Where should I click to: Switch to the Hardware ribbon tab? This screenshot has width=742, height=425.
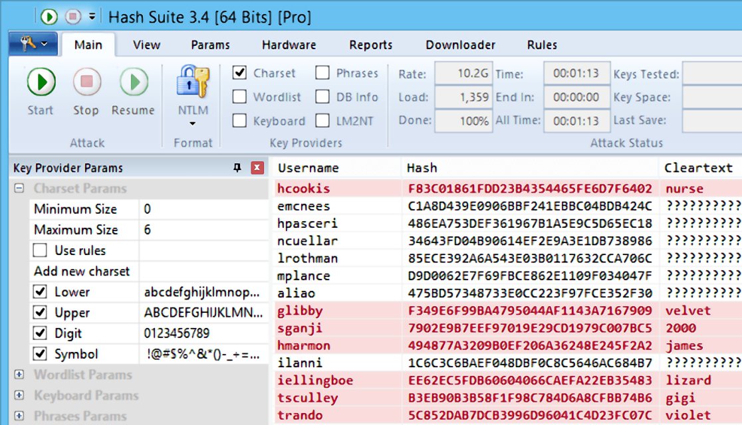click(x=289, y=45)
